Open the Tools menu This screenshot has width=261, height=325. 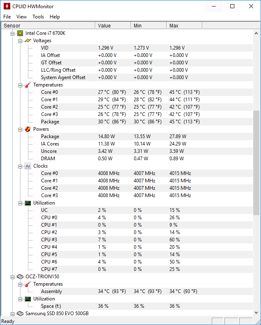[x=38, y=17]
